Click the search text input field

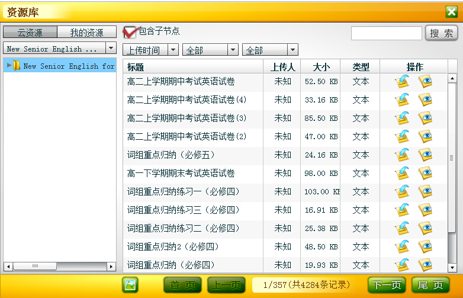(x=386, y=33)
